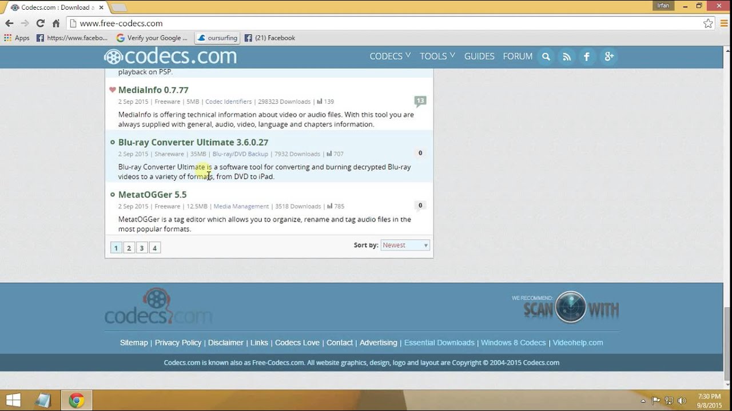Go to results page 4
Image resolution: width=732 pixels, height=411 pixels.
coord(154,248)
